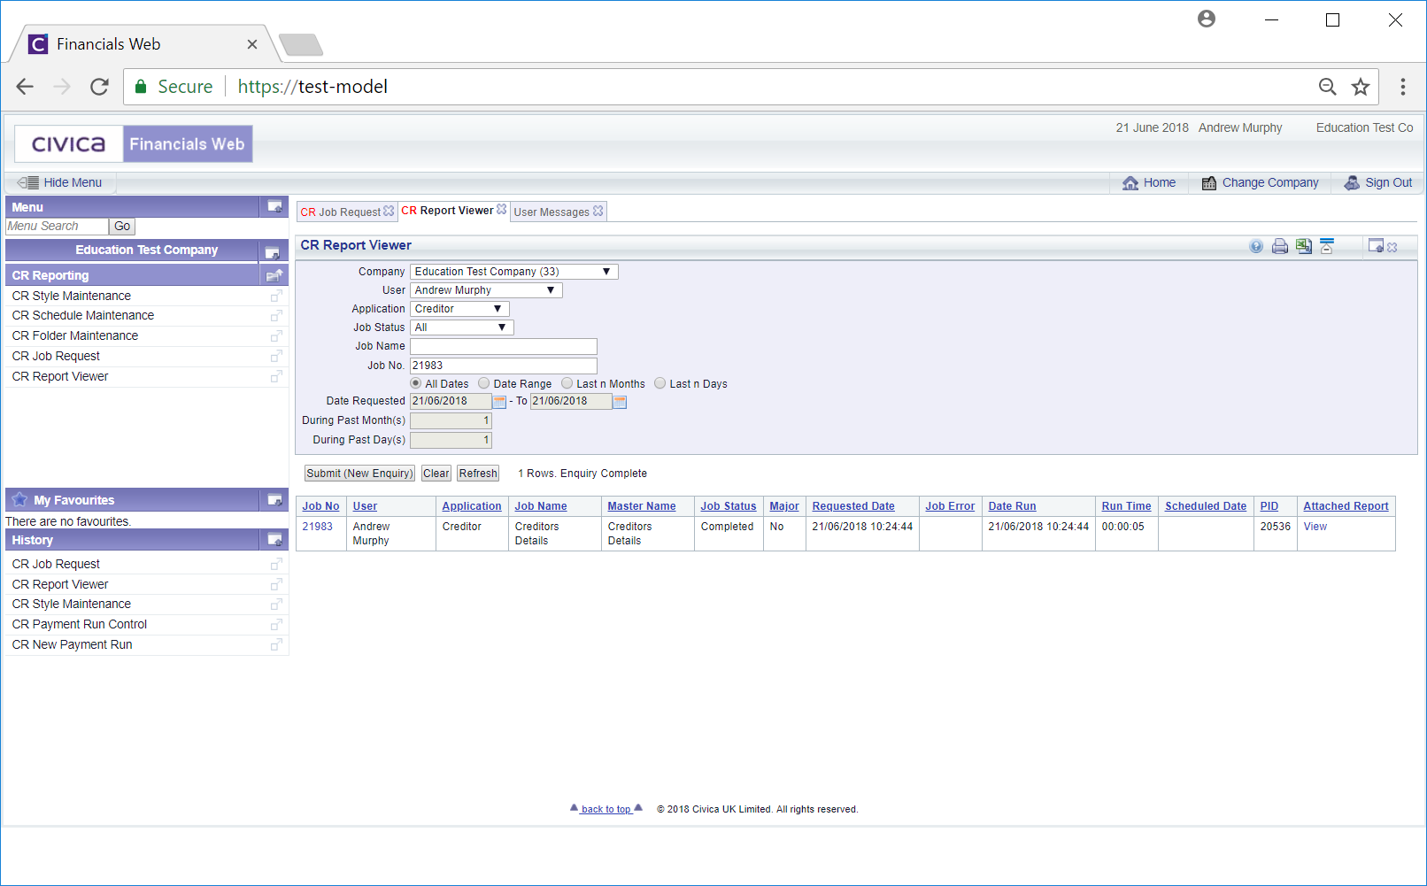
Task: Open History CR Payment Run Control new window icon
Action: click(276, 625)
